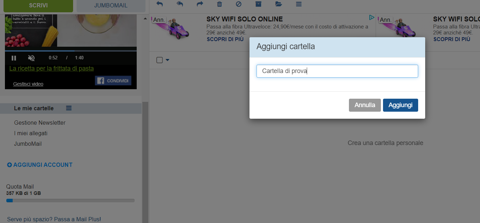
Task: Click the Quota Mail progress bar
Action: pos(70,200)
